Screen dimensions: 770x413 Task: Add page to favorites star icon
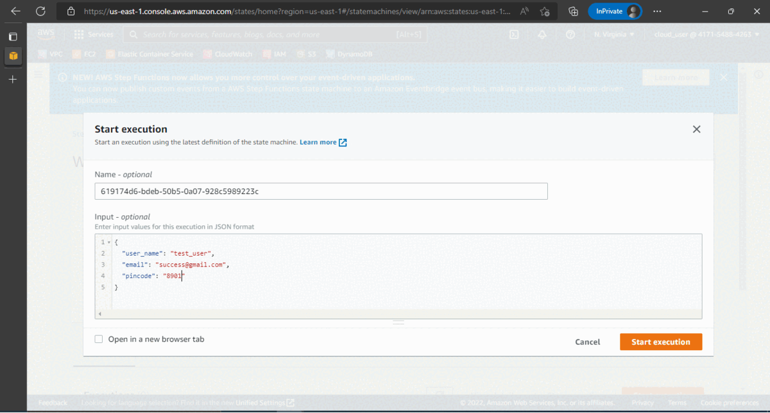[x=544, y=12]
